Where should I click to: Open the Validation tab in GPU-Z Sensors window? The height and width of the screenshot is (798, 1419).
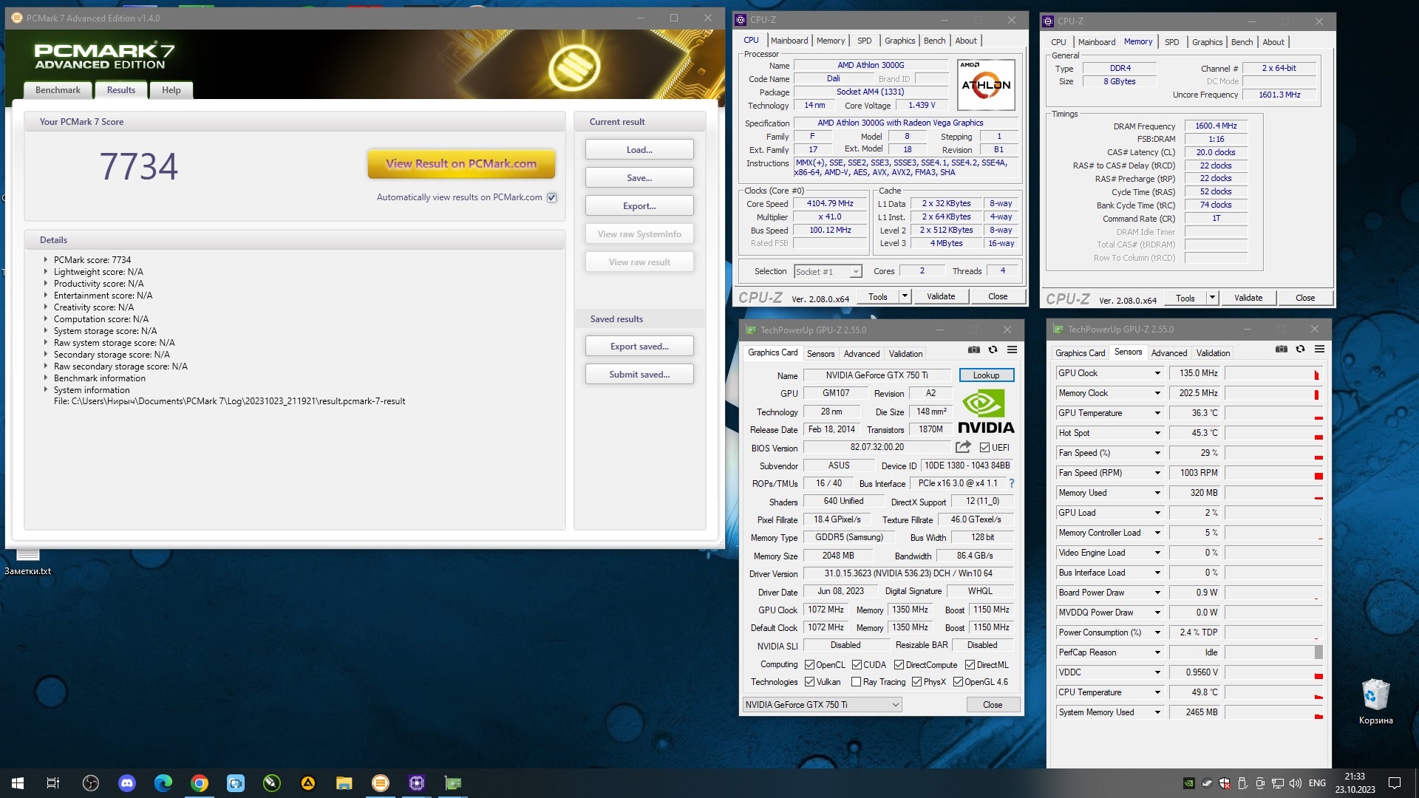[x=1214, y=353]
